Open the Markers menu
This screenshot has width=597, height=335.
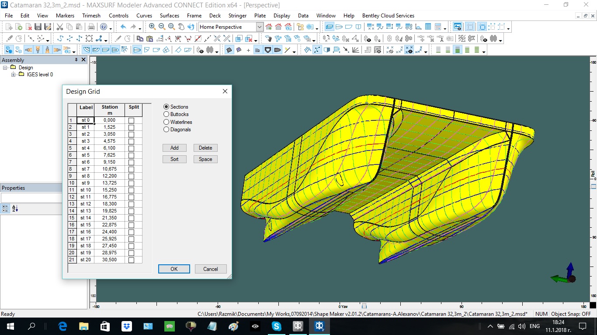pos(65,16)
